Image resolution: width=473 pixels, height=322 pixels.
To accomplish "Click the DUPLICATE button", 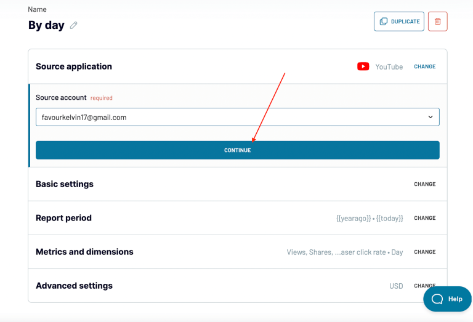I will [398, 22].
